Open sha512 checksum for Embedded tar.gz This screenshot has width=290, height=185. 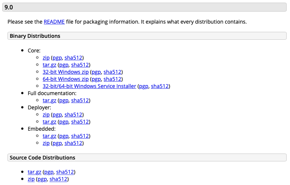coord(80,136)
